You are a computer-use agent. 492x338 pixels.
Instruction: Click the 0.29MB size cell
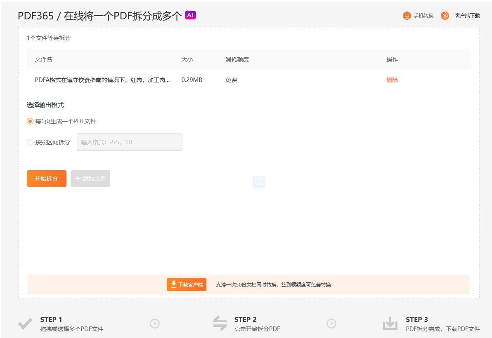coord(192,80)
